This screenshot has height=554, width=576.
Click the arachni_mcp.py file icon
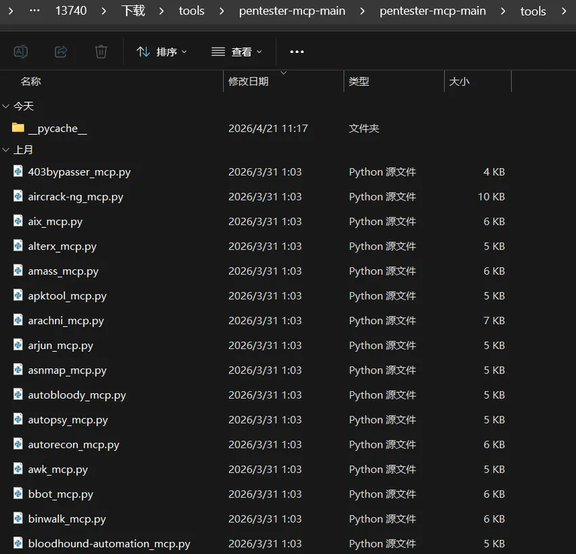click(18, 319)
